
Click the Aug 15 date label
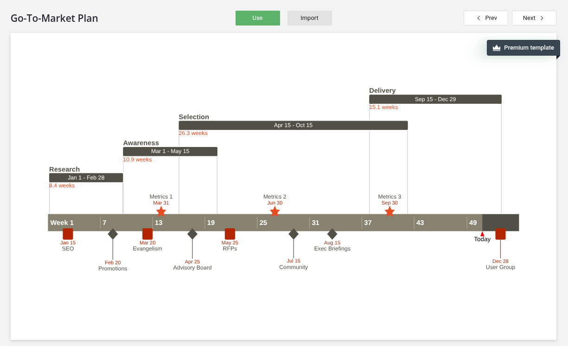coord(332,243)
